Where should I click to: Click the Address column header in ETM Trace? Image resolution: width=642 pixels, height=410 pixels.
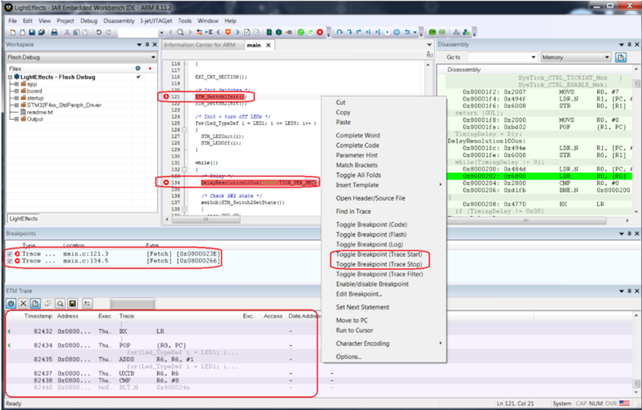tap(67, 316)
